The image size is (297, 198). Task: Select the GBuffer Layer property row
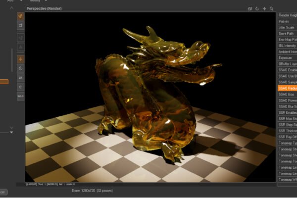pyautogui.click(x=287, y=64)
